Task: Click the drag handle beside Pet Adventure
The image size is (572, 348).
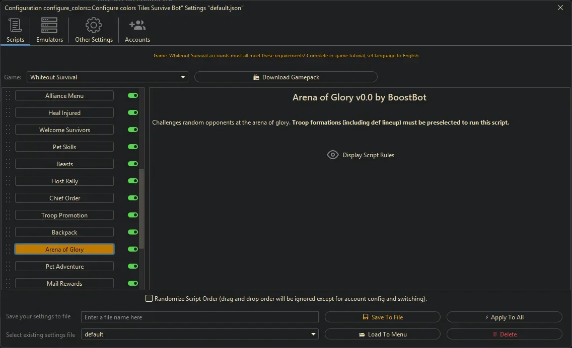Action: tap(8, 267)
